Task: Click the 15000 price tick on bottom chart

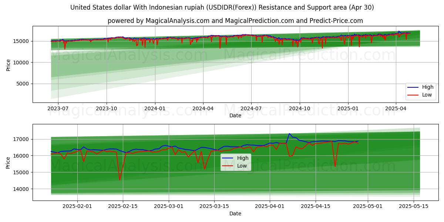Action: 22,172
